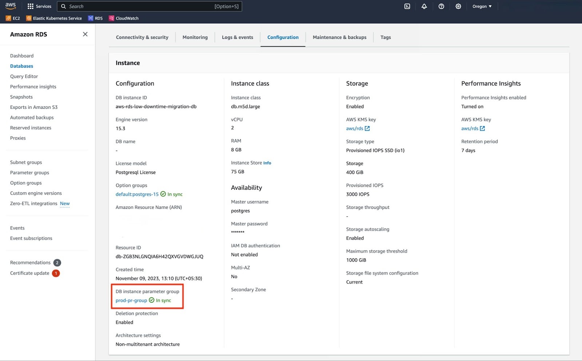Open Databases in the sidebar
The width and height of the screenshot is (582, 361).
click(21, 66)
